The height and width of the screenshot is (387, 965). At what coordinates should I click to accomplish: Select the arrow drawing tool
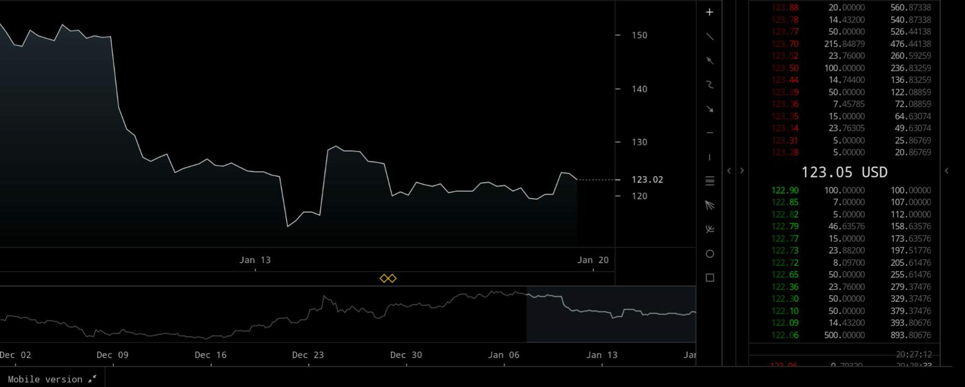[709, 109]
